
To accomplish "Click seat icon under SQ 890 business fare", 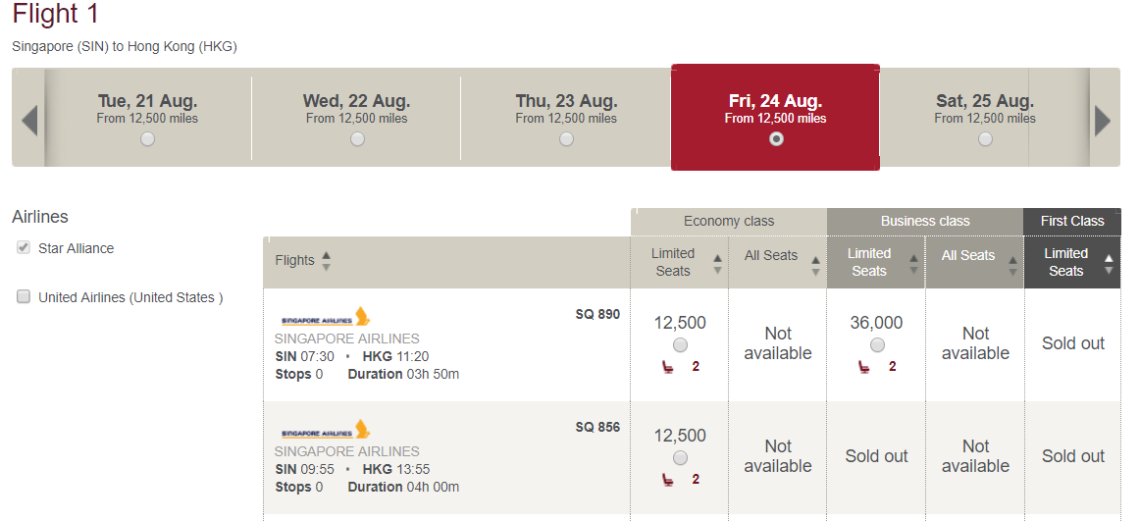I will [864, 367].
